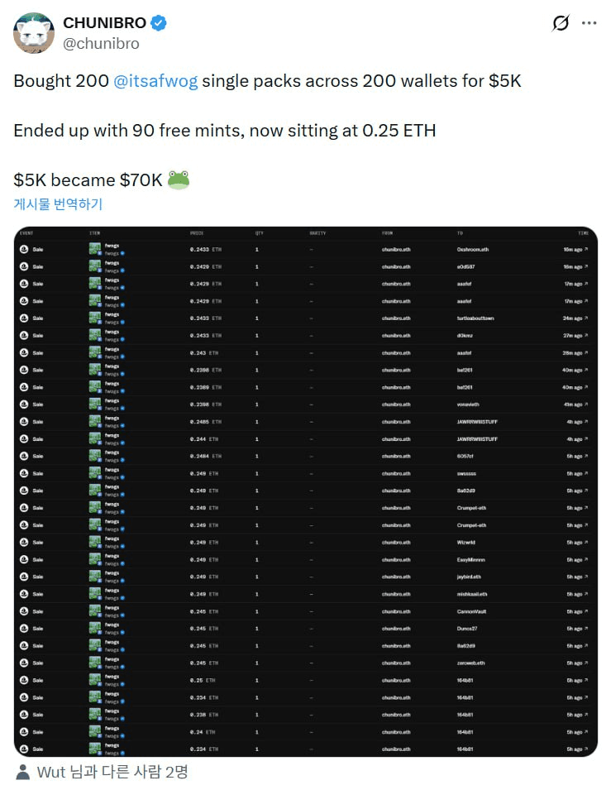
Task: Click fwogs thumbnail in the 0.25 ETH row
Action: 94,680
